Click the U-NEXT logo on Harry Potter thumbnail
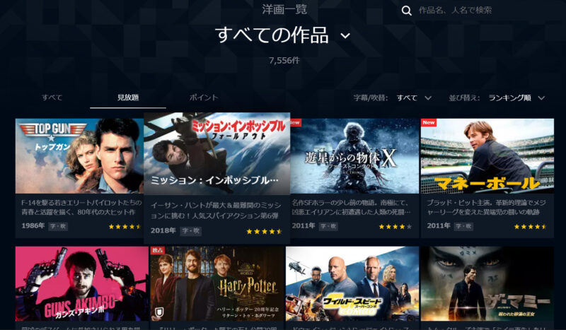This screenshot has height=330, width=566. coord(158,312)
